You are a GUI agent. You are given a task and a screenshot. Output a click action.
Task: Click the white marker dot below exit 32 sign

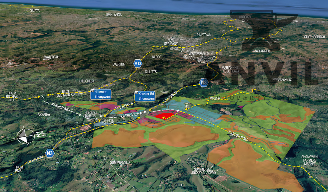coord(145,112)
